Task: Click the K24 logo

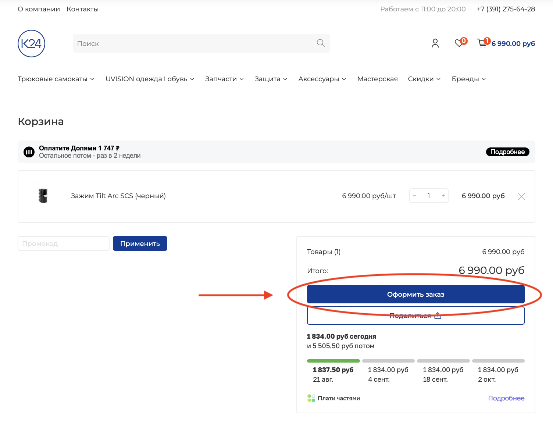Action: coord(32,43)
